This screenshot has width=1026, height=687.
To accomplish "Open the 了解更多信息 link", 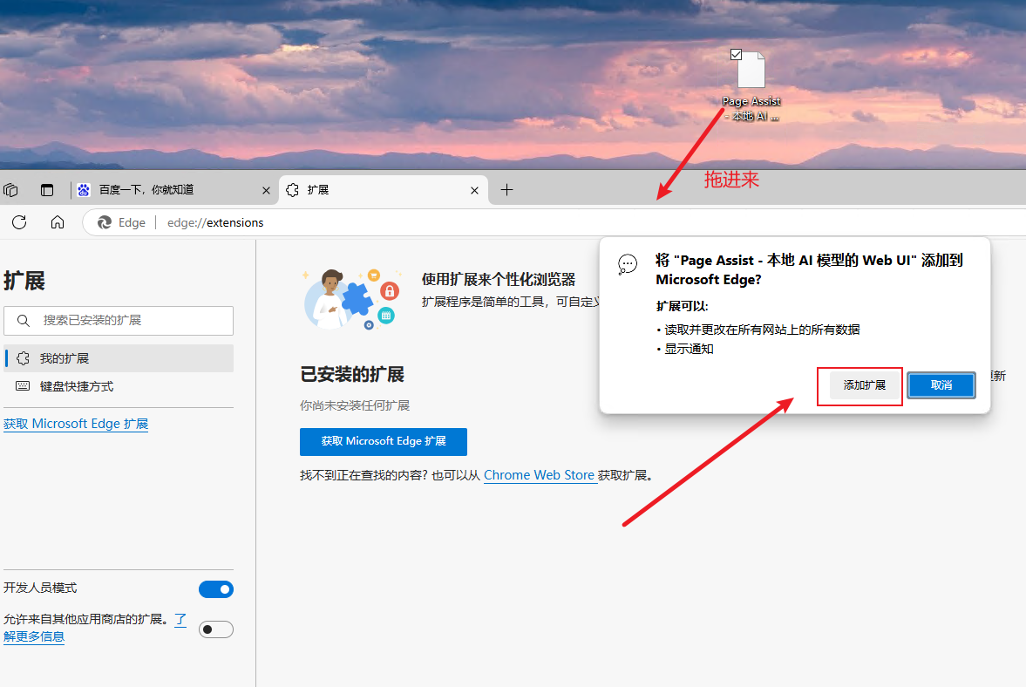I will pyautogui.click(x=34, y=636).
